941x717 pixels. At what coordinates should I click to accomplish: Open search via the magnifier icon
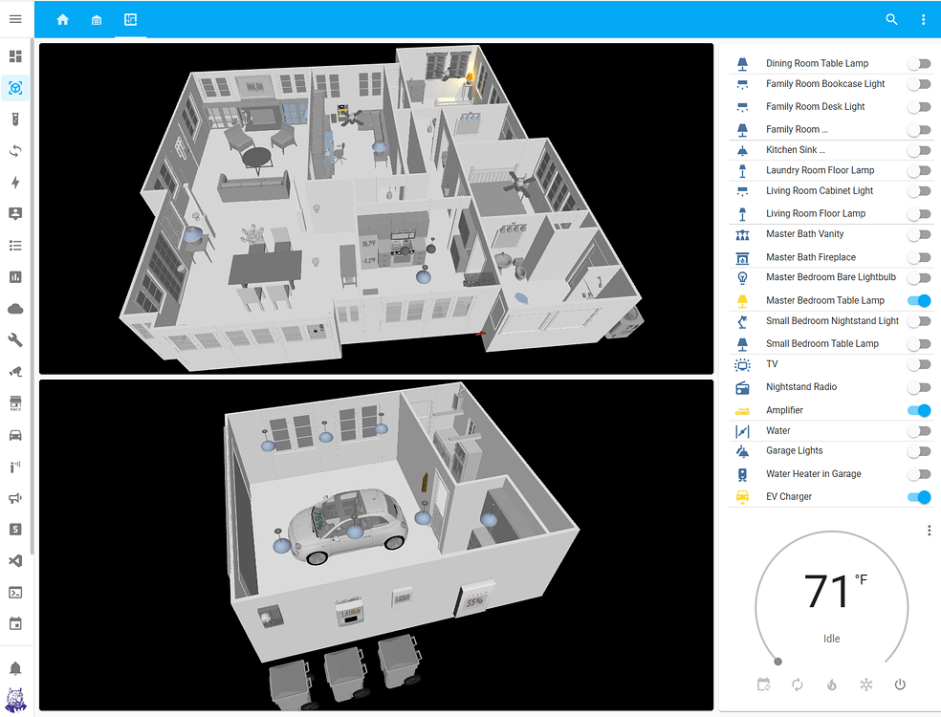[x=891, y=19]
